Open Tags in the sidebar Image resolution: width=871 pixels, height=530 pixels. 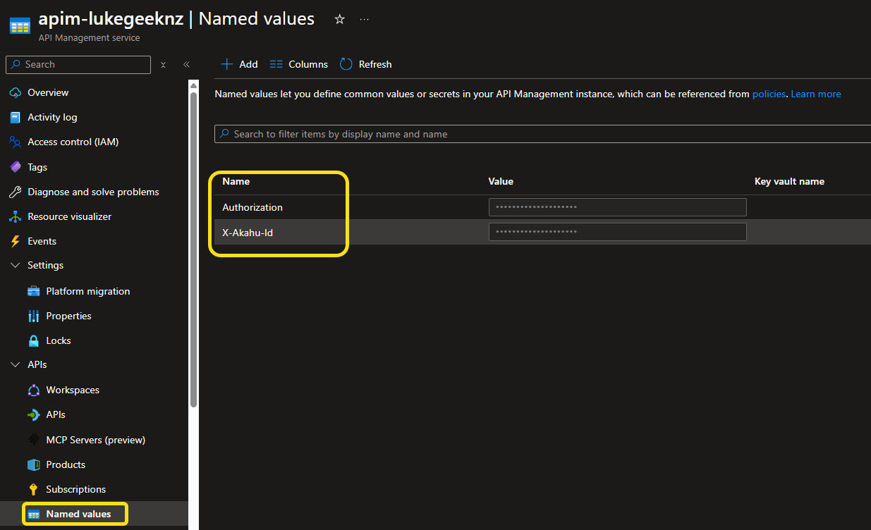[37, 167]
